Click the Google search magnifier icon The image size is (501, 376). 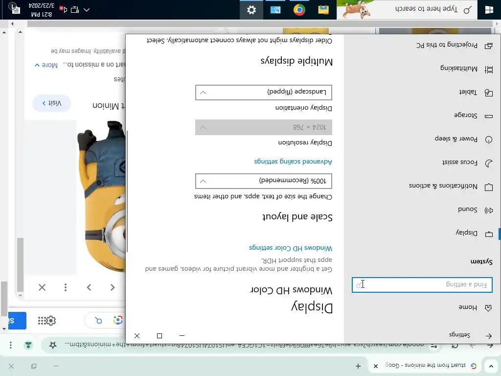pyautogui.click(x=98, y=320)
